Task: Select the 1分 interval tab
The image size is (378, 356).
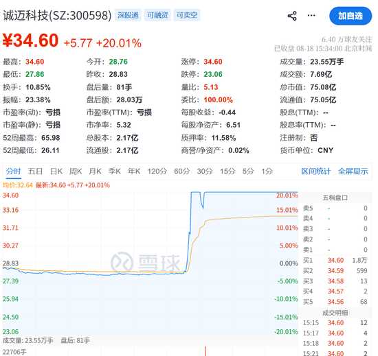Action: pos(267,171)
